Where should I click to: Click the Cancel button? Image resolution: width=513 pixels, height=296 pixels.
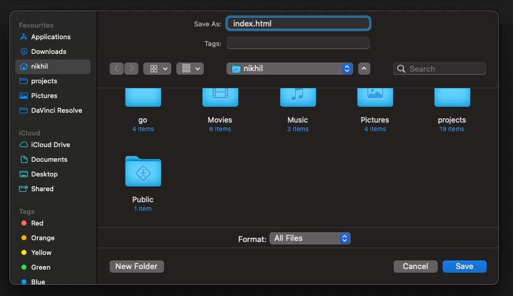(415, 266)
